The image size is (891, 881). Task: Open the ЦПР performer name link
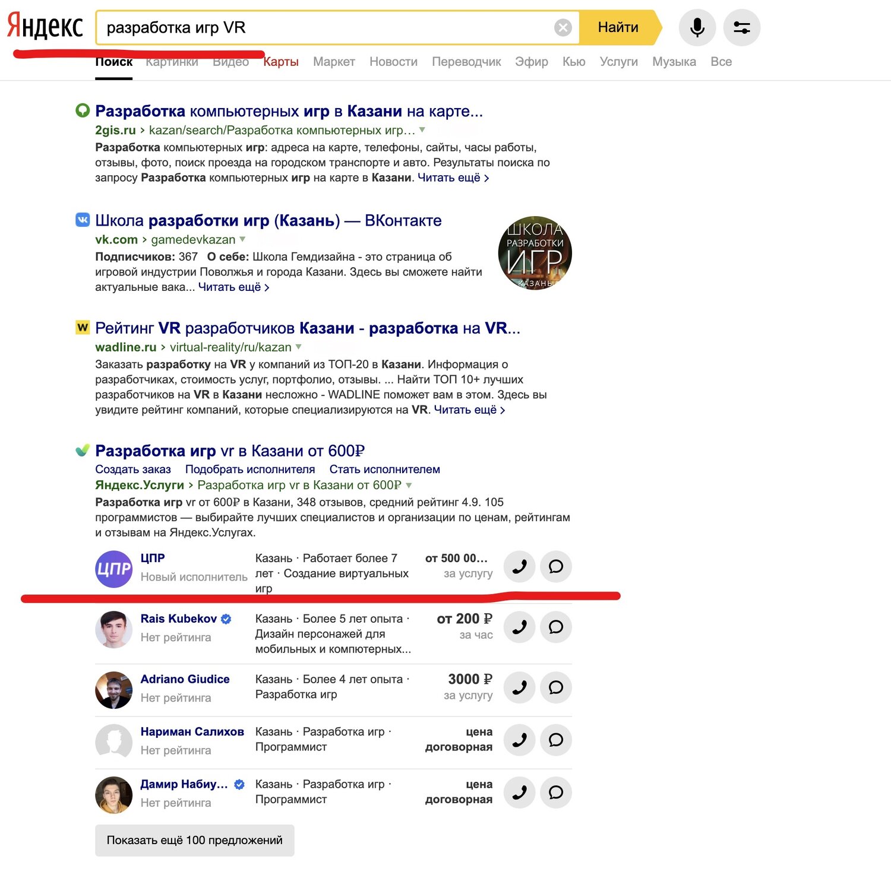153,558
